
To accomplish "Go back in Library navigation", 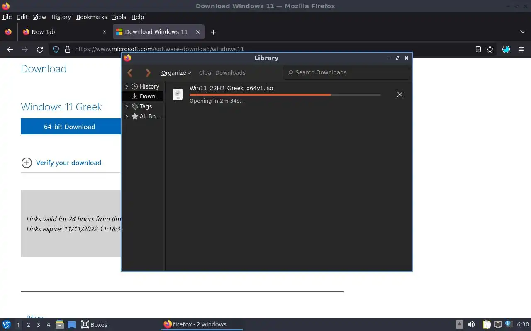I will [130, 73].
